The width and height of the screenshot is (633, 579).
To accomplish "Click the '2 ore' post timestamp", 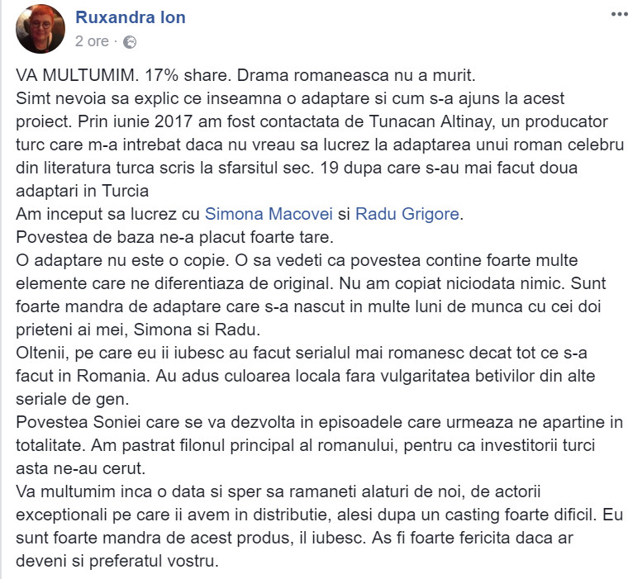I will 93,42.
